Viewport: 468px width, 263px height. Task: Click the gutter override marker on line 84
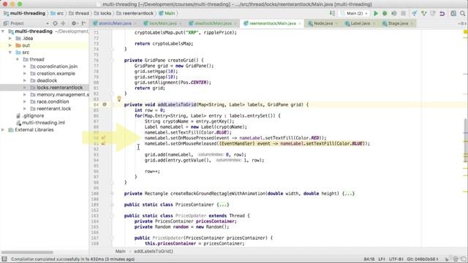(x=105, y=104)
